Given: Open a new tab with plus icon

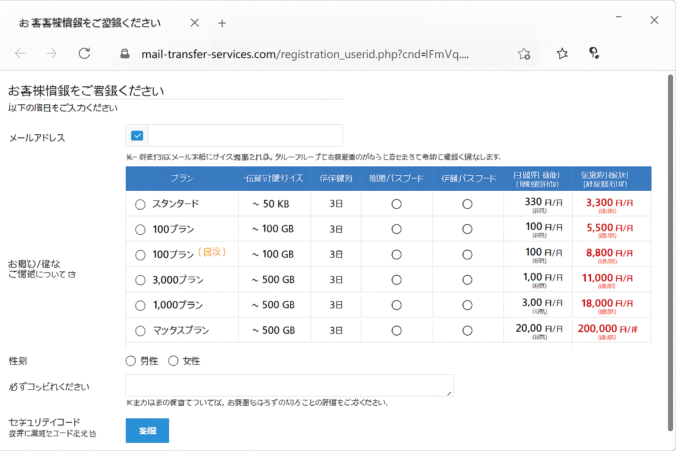Looking at the screenshot, I should 222,23.
